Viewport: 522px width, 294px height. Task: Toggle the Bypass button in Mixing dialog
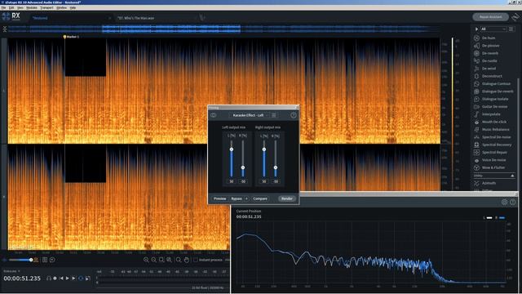pyautogui.click(x=237, y=198)
